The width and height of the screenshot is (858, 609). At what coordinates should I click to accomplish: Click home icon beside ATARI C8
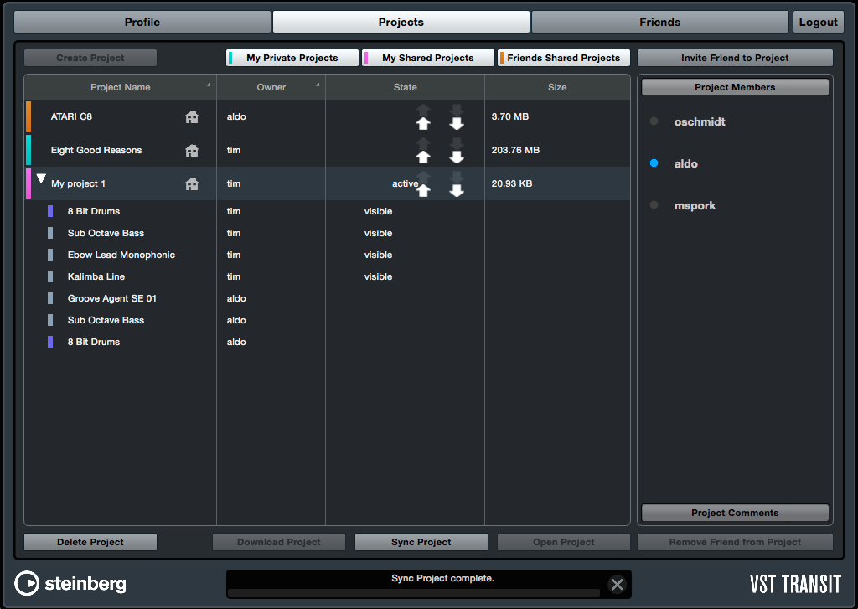pyautogui.click(x=192, y=117)
